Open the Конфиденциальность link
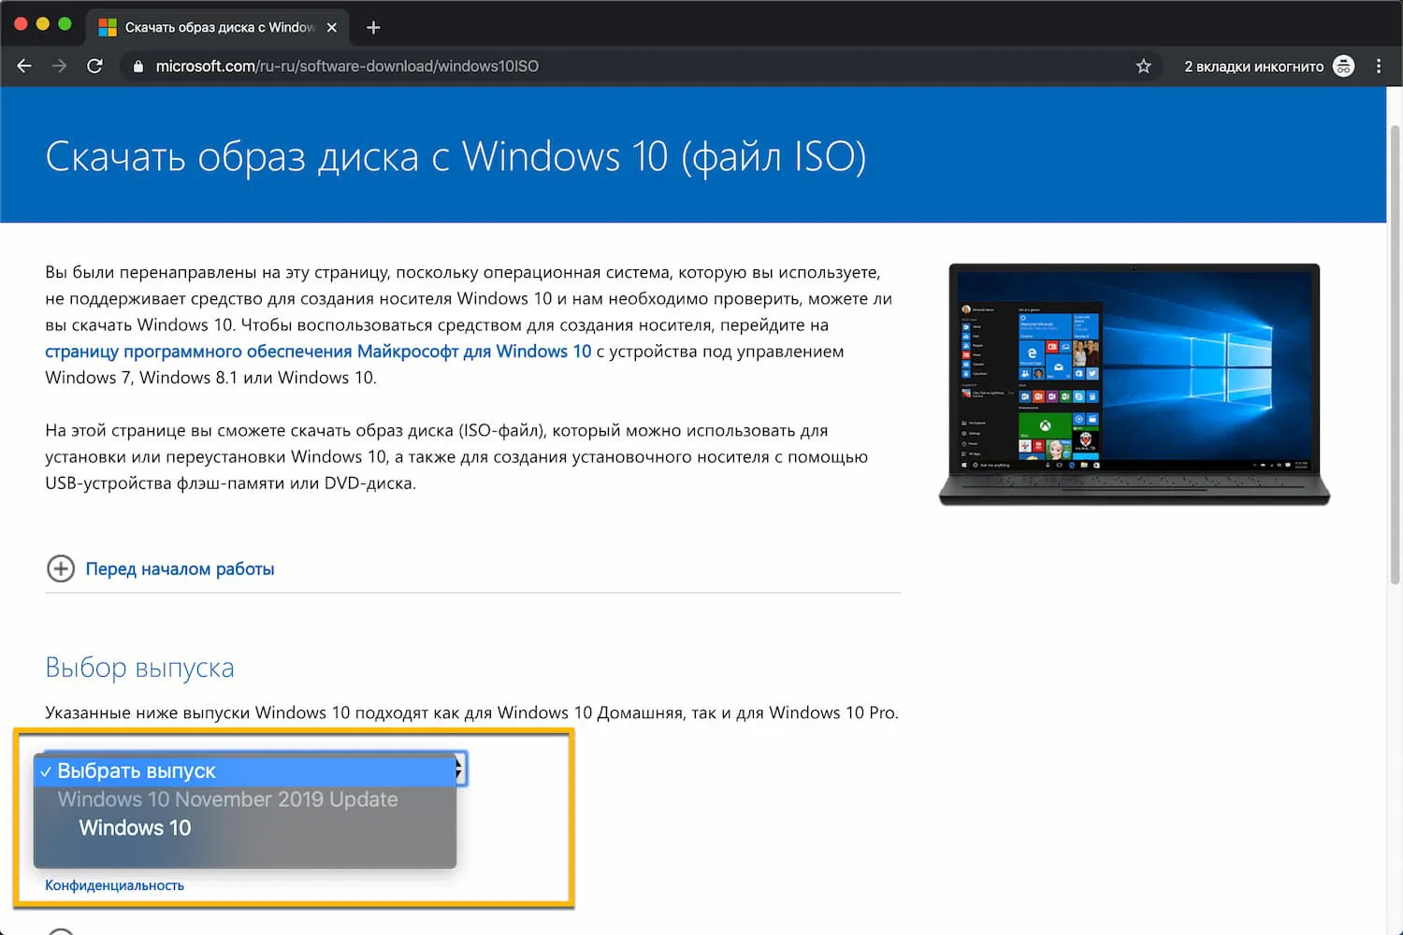The width and height of the screenshot is (1403, 935). [x=114, y=885]
